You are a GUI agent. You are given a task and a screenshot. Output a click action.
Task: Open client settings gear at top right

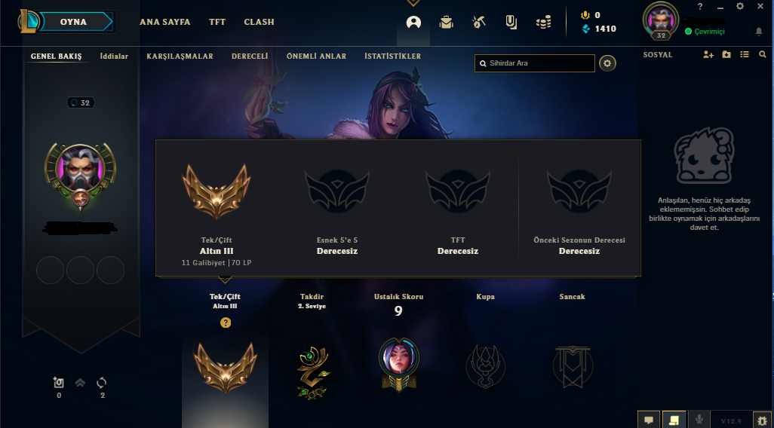[740, 7]
